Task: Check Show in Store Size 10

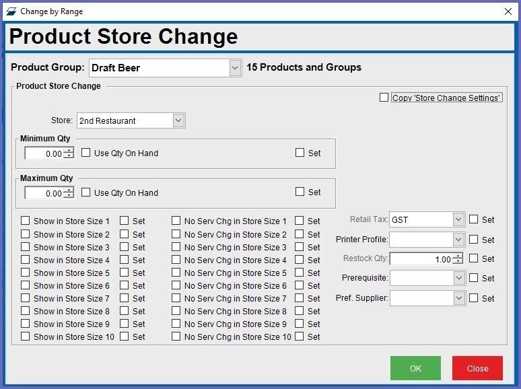Action: pos(26,337)
